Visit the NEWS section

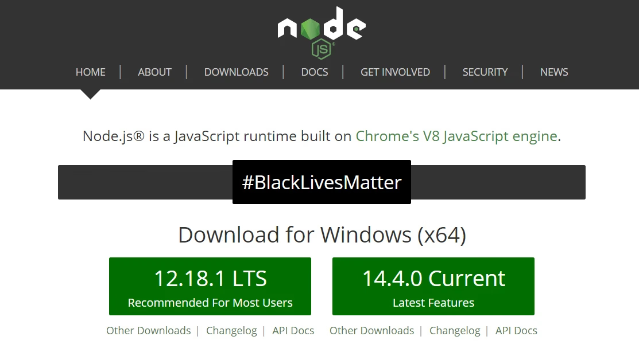tap(554, 72)
